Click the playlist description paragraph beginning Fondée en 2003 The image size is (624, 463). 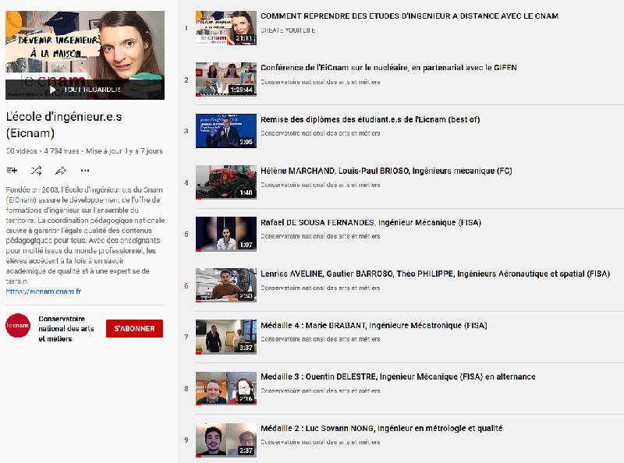tap(85, 235)
